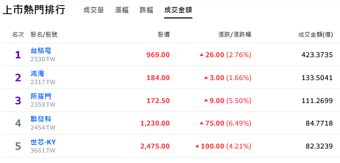This screenshot has width=340, height=163.
Task: Click the 成交金額(億) column header
Action: [x=315, y=35]
